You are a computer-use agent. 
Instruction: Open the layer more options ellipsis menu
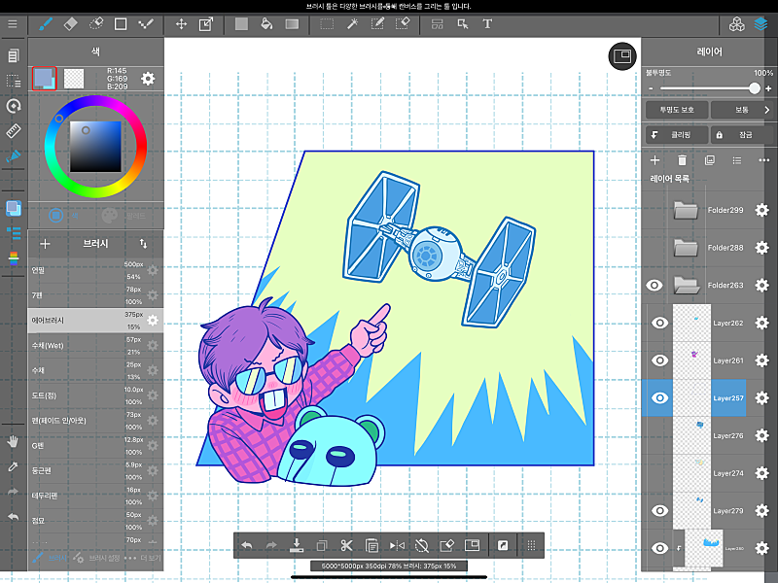point(763,159)
